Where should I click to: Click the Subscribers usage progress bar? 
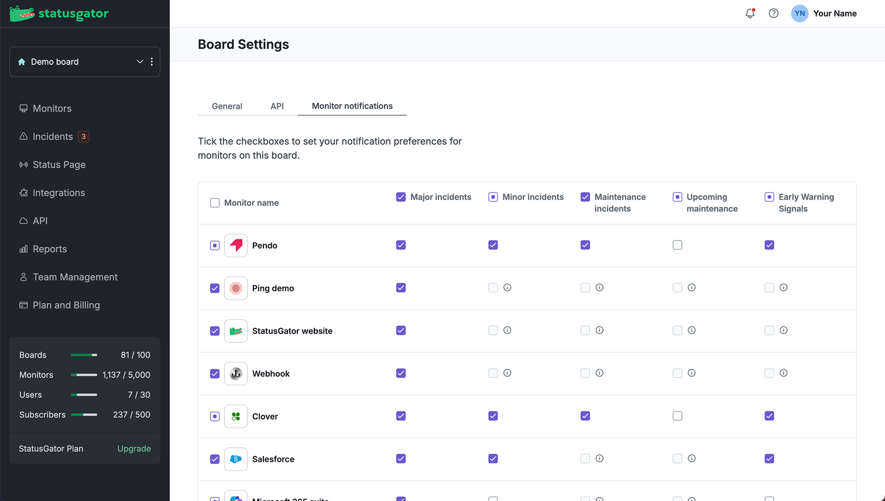84,414
